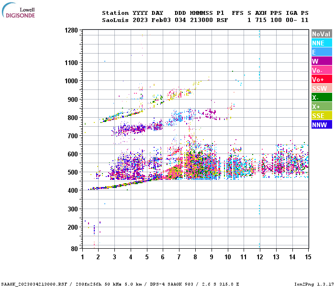The image size is (335, 287).
Task: Click the HHMMSS header label
Action: coord(201,13)
